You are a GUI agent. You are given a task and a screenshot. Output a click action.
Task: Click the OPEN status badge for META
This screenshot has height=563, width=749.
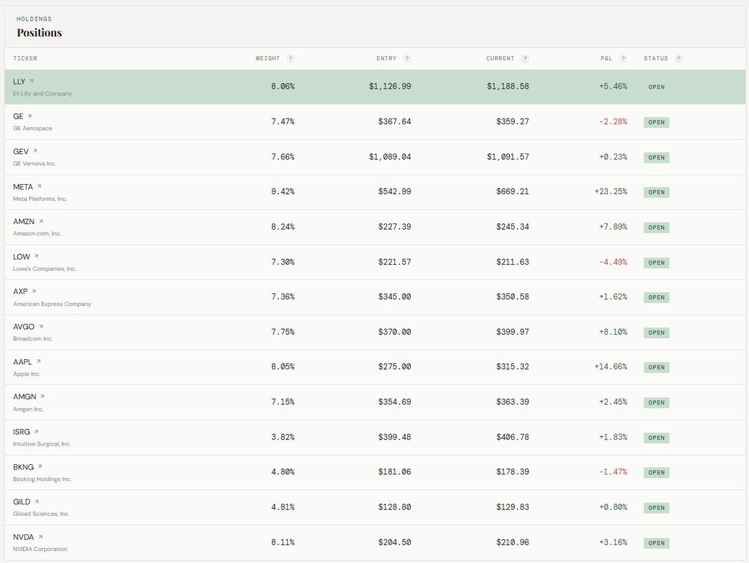coord(657,192)
